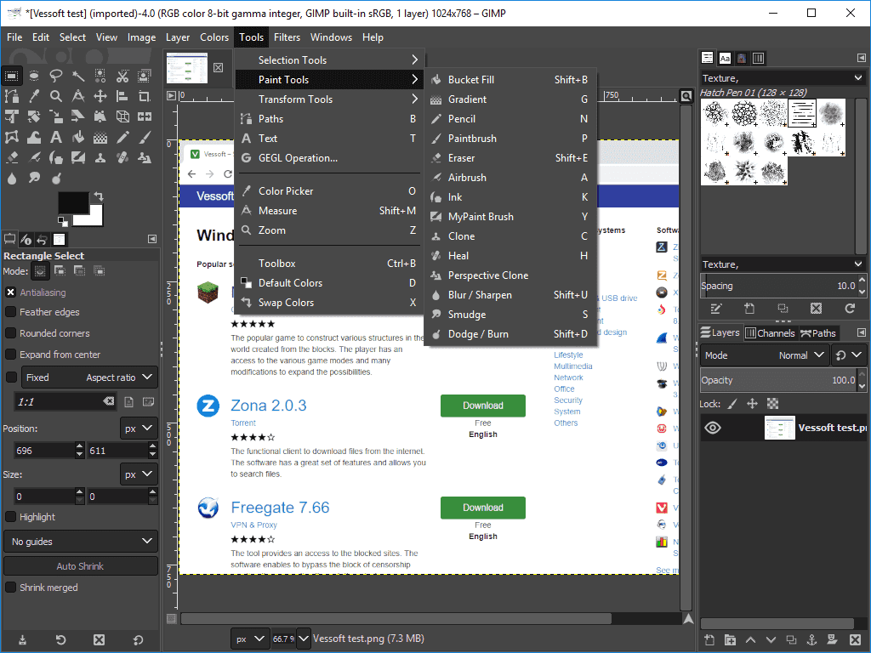The image size is (871, 653).
Task: Check Expand from center
Action: pos(10,355)
